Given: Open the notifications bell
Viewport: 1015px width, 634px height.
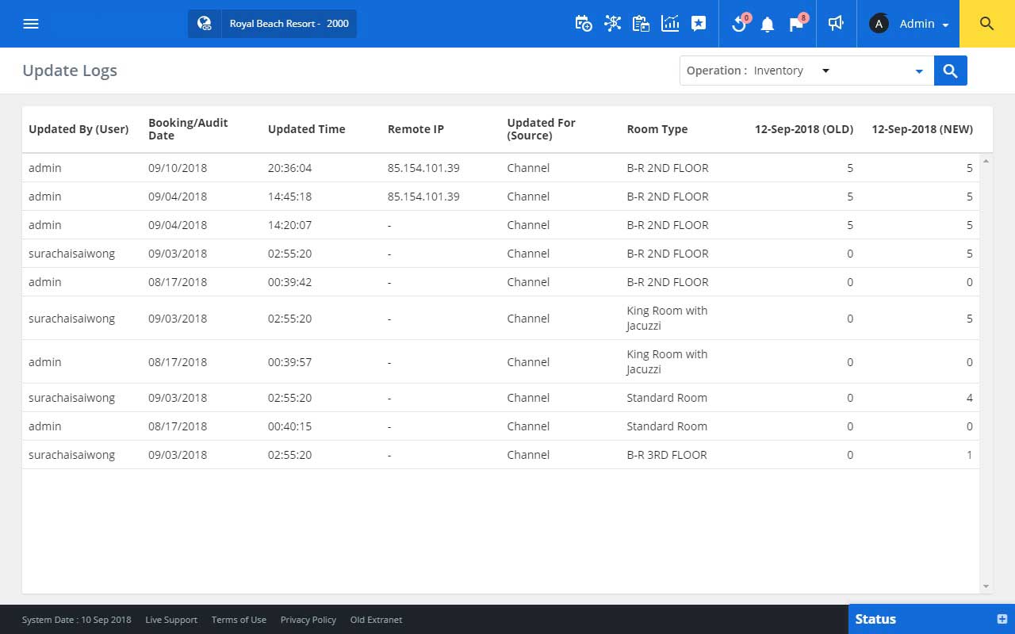Looking at the screenshot, I should point(767,25).
